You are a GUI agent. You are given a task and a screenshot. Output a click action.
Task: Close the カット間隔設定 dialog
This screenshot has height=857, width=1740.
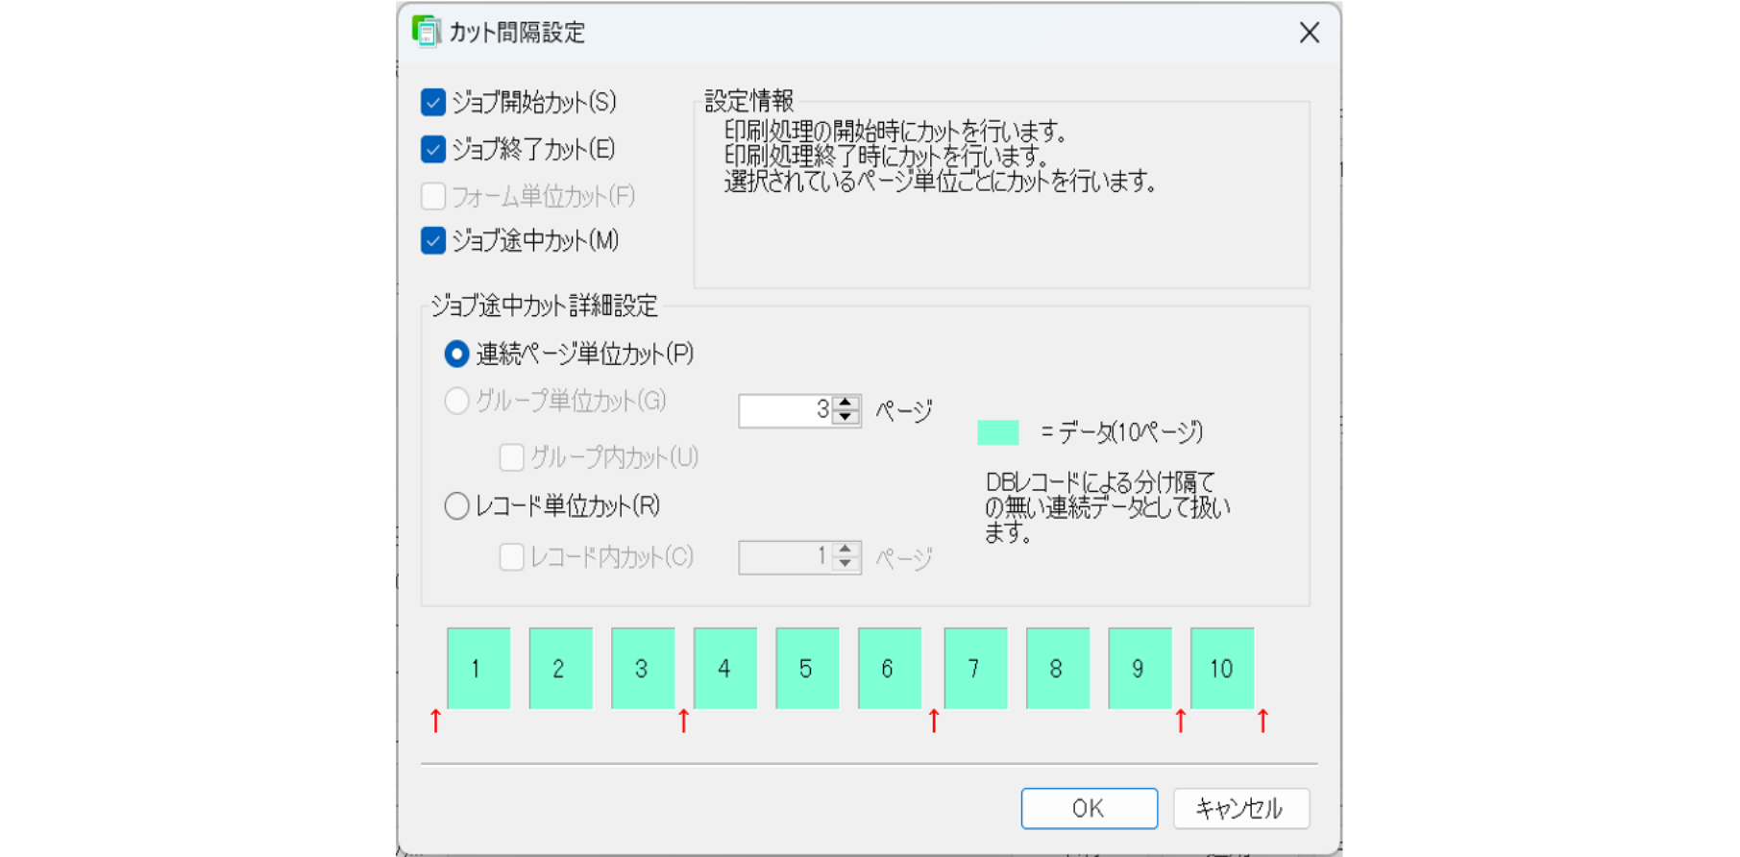tap(1309, 33)
